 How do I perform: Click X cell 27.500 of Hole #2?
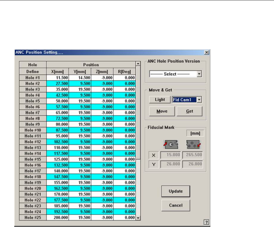click(57, 84)
